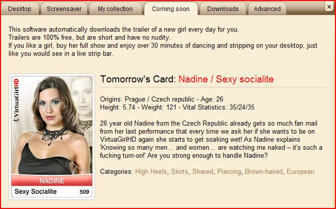Click the Piercing category link
Screen dimensions: 336x209
tap(229, 171)
